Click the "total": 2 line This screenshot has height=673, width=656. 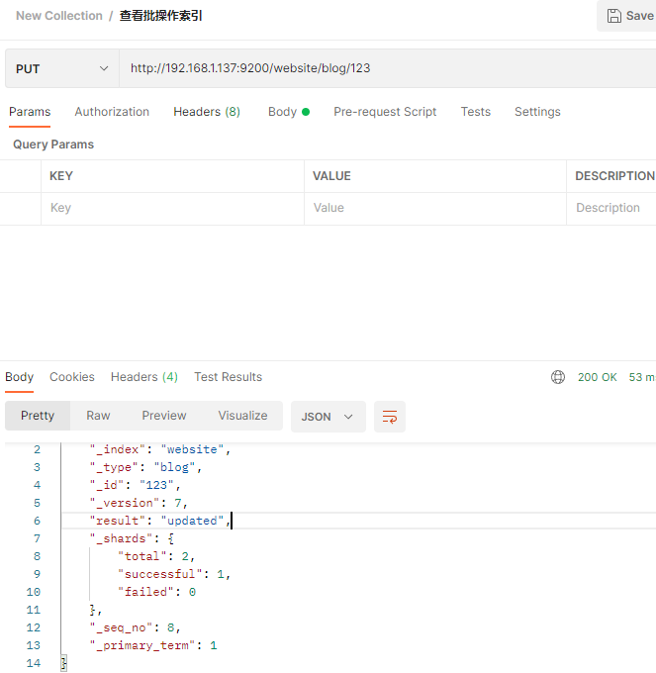pyautogui.click(x=156, y=556)
